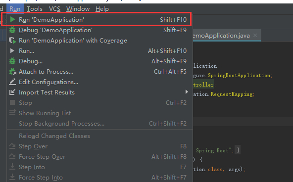
Task: Click the Attach to Process bug-arrow icon
Action: (13, 72)
